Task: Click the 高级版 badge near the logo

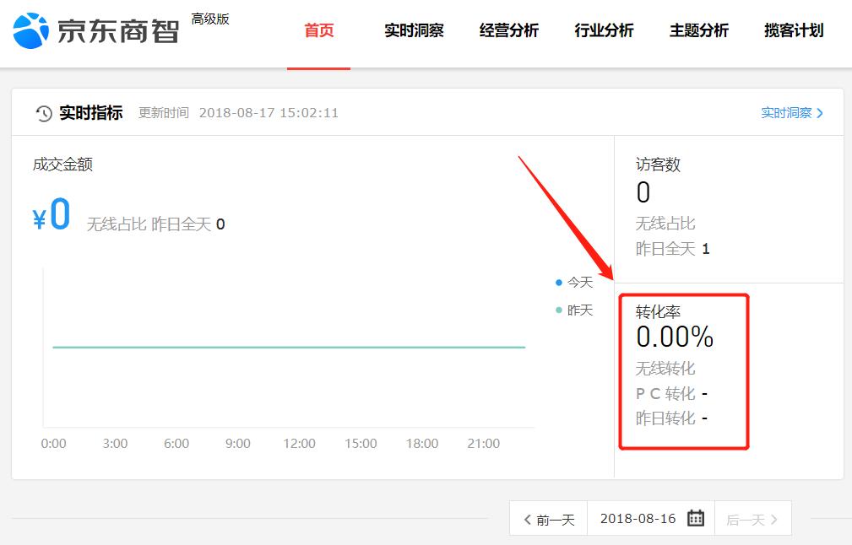Action: click(209, 18)
